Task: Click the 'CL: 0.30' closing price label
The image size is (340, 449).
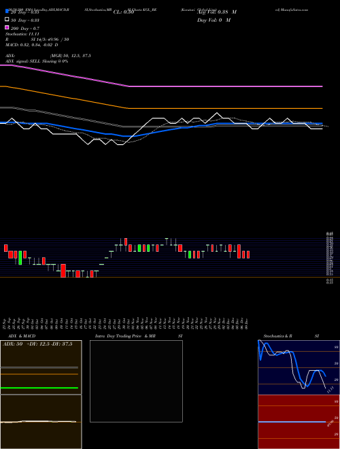Action: point(124,12)
